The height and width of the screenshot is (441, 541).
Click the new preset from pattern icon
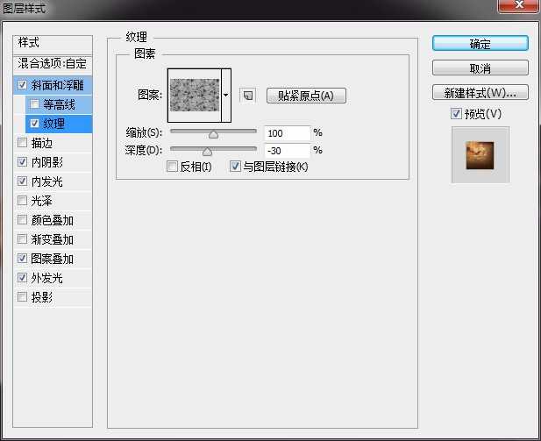tap(248, 96)
